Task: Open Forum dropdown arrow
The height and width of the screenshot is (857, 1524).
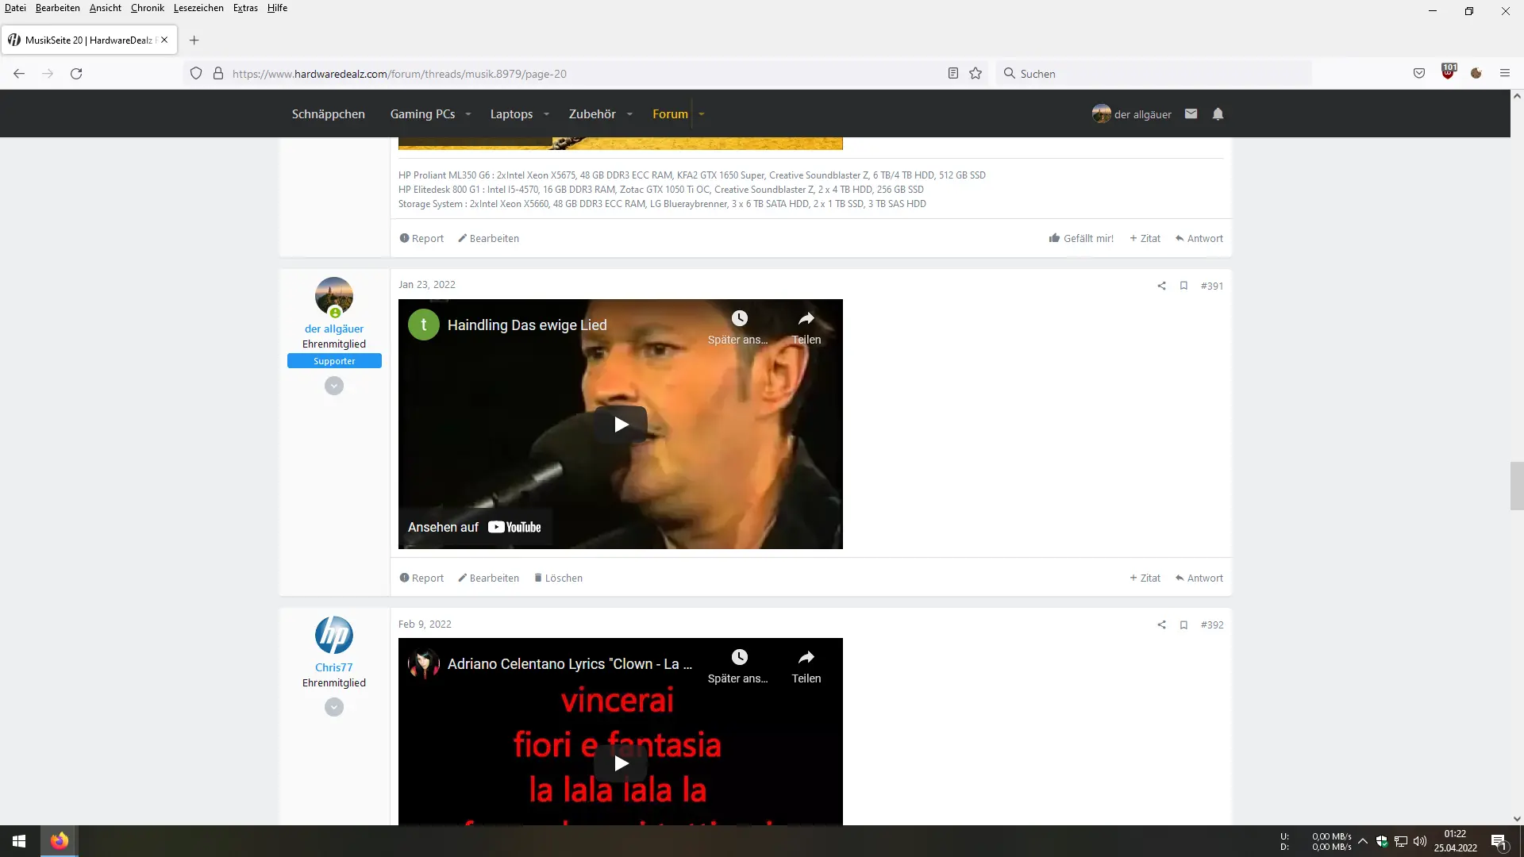Action: (x=702, y=114)
